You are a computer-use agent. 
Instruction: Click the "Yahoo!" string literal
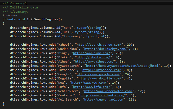64,45
